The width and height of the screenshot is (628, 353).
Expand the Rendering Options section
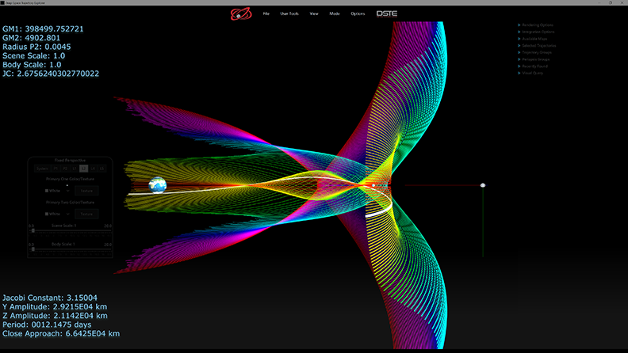536,25
